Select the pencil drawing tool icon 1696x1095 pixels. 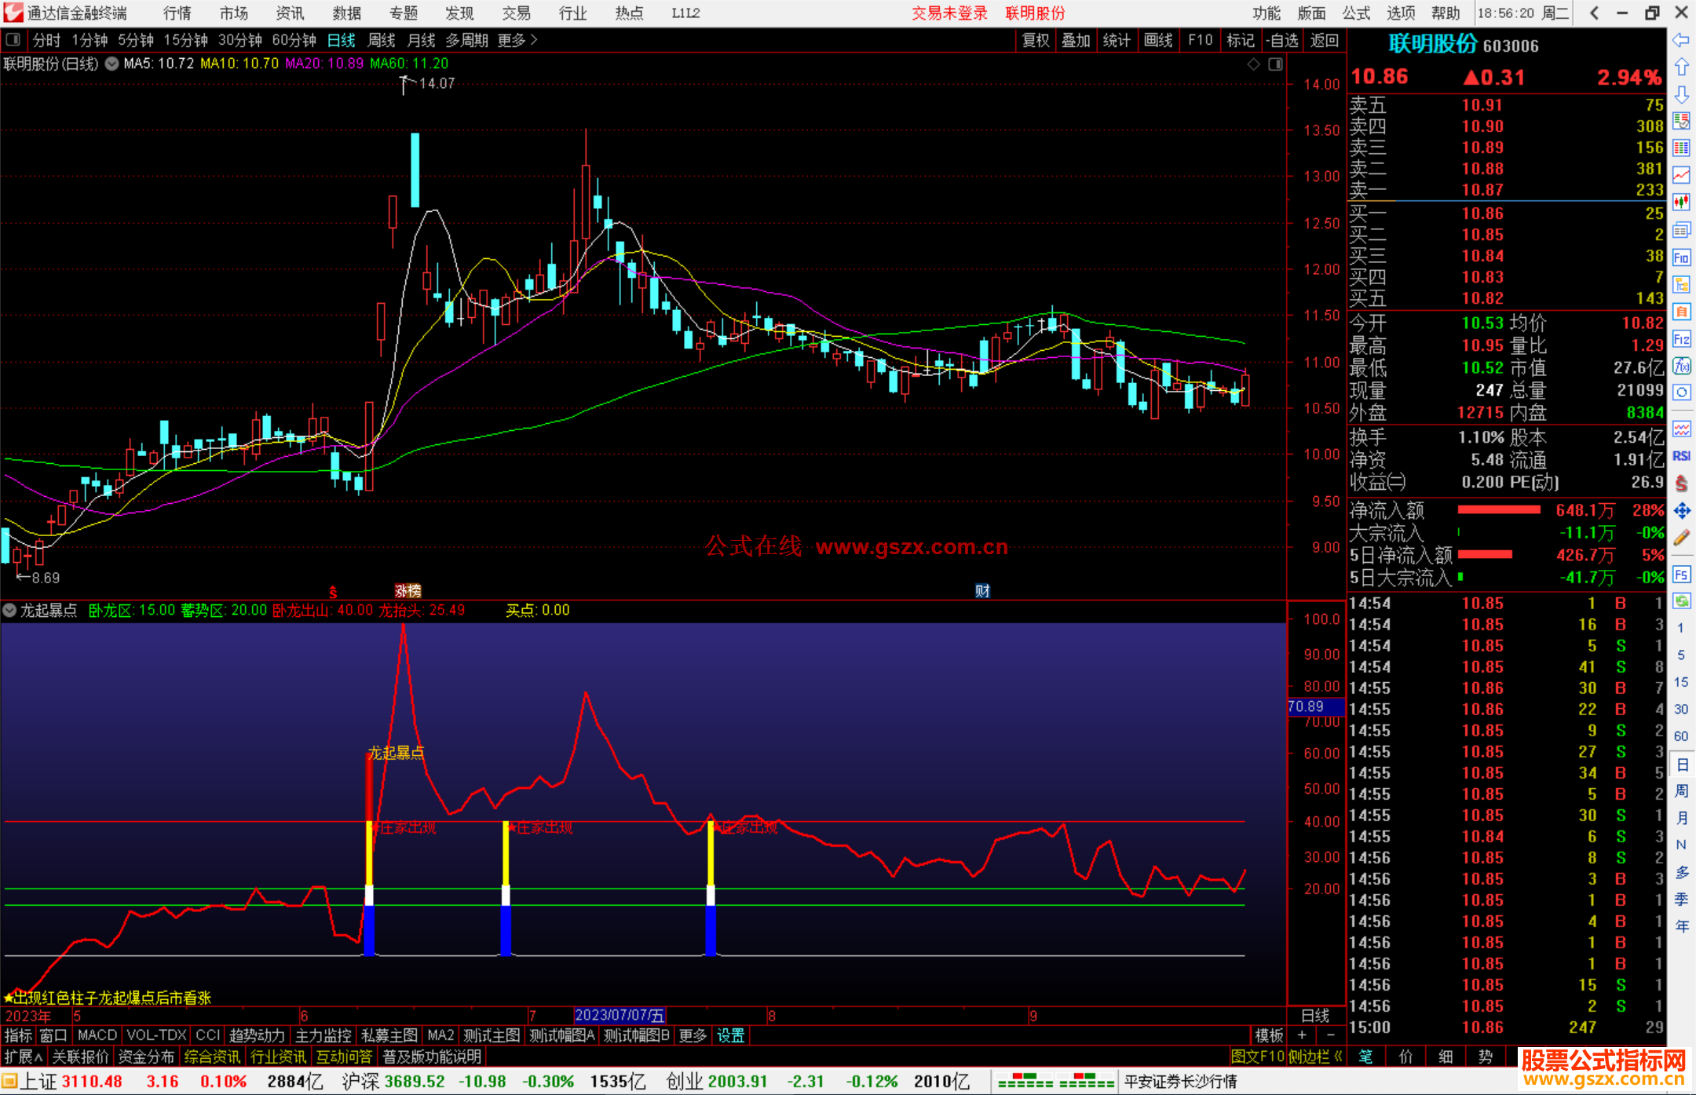click(1681, 538)
